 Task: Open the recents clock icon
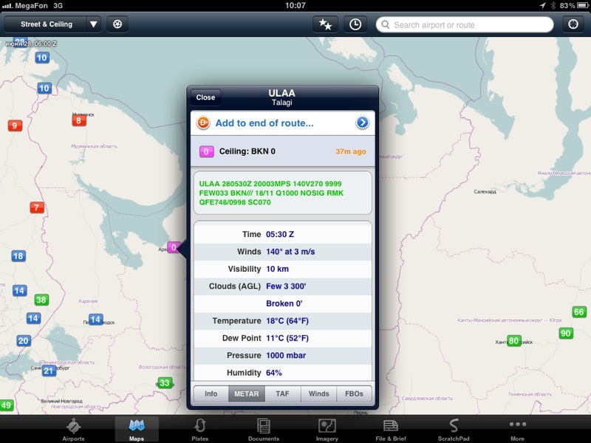click(x=355, y=24)
